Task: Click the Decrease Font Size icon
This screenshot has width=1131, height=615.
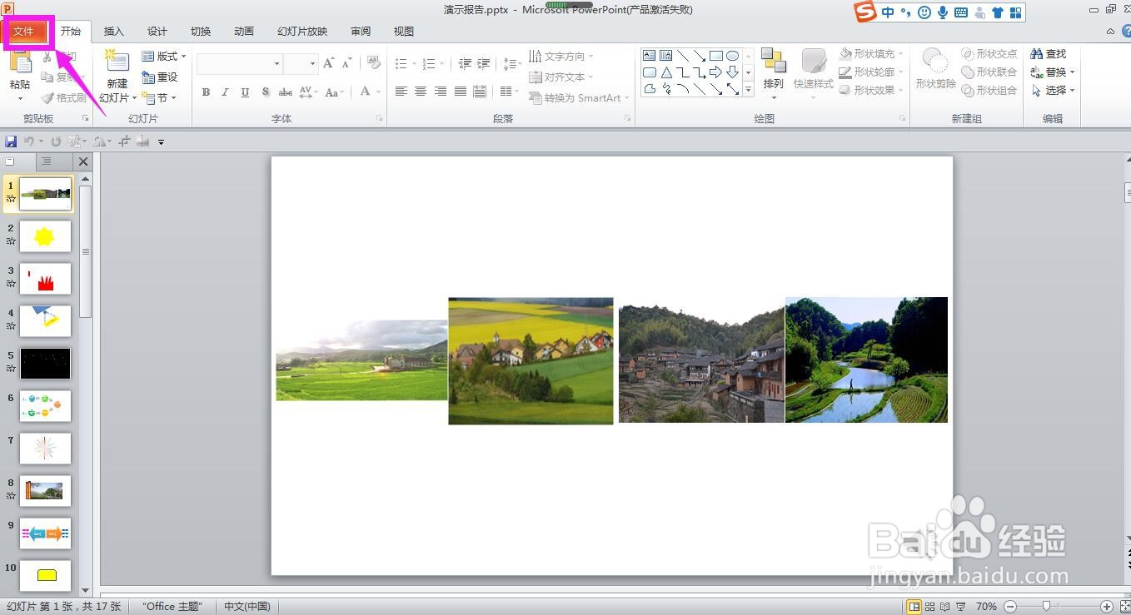Action: point(346,63)
